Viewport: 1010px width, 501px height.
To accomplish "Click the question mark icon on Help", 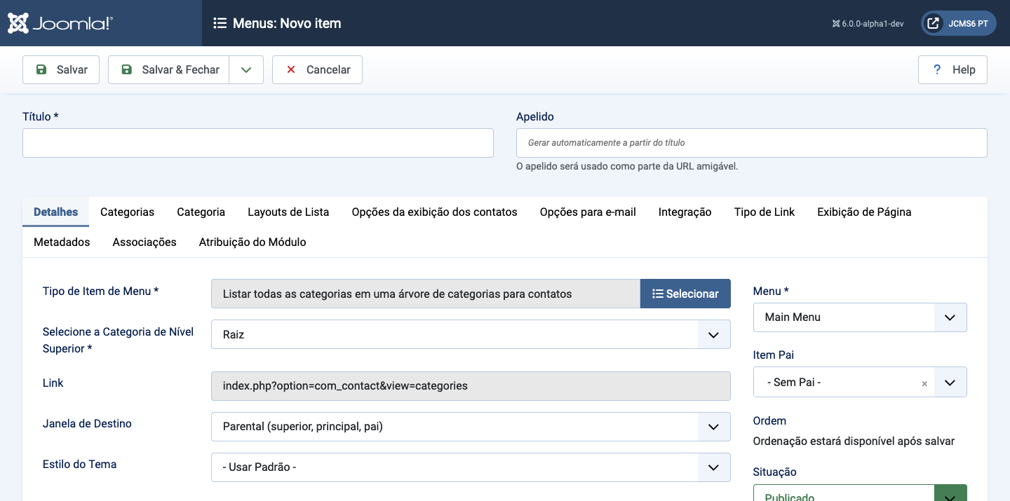I will (936, 70).
